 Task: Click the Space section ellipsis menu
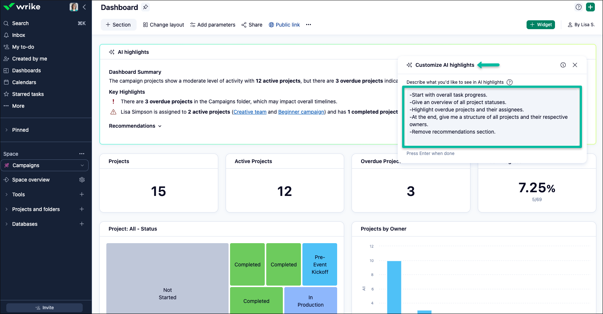click(x=82, y=154)
